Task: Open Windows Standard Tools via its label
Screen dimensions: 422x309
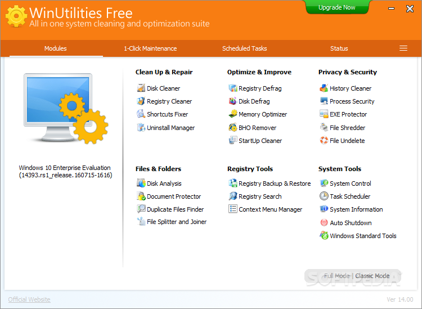Action: click(x=363, y=236)
